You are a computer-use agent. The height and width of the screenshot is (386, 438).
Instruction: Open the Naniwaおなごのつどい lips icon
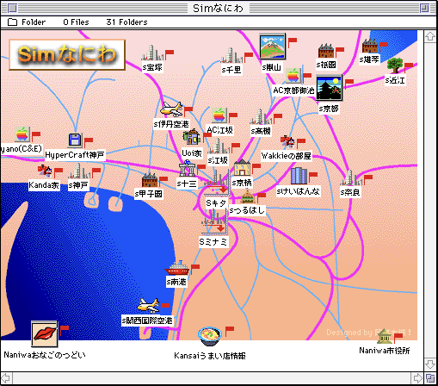coord(45,334)
